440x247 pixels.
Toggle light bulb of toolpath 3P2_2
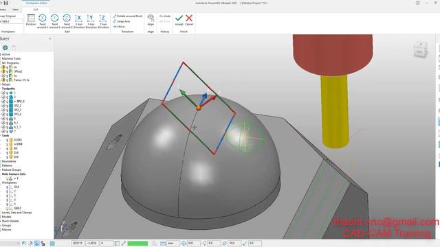(x=8, y=106)
